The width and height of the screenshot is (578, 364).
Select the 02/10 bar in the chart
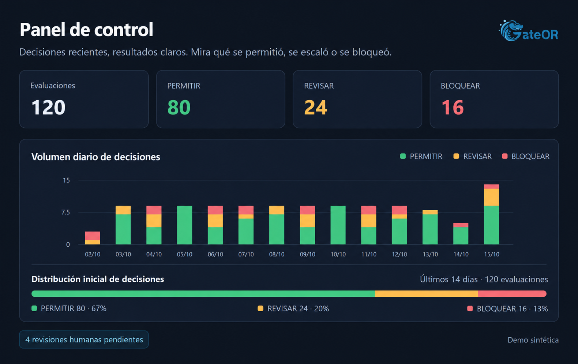[x=93, y=238]
